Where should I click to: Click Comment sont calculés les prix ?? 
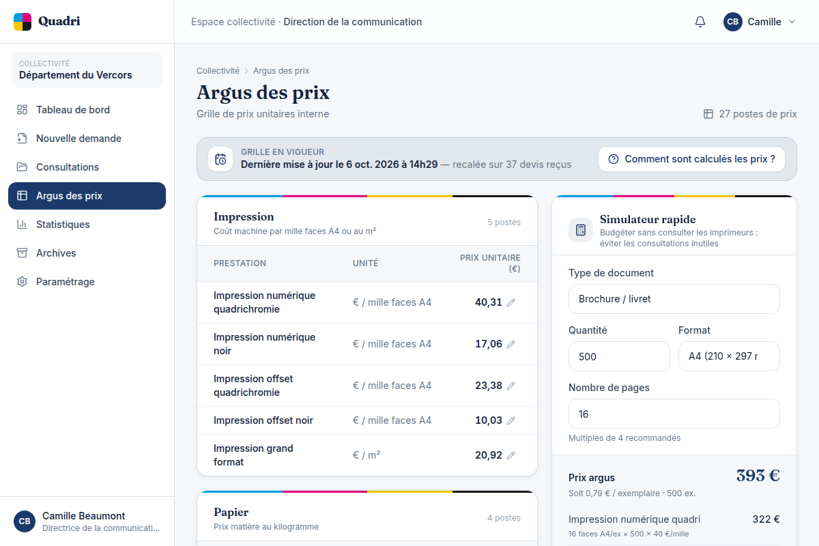point(691,159)
